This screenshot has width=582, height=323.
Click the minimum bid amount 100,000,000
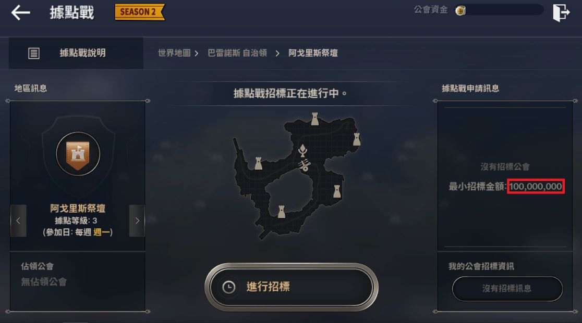pyautogui.click(x=536, y=186)
